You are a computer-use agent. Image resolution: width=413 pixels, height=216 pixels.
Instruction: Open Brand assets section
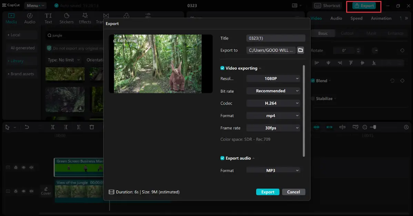(22, 74)
